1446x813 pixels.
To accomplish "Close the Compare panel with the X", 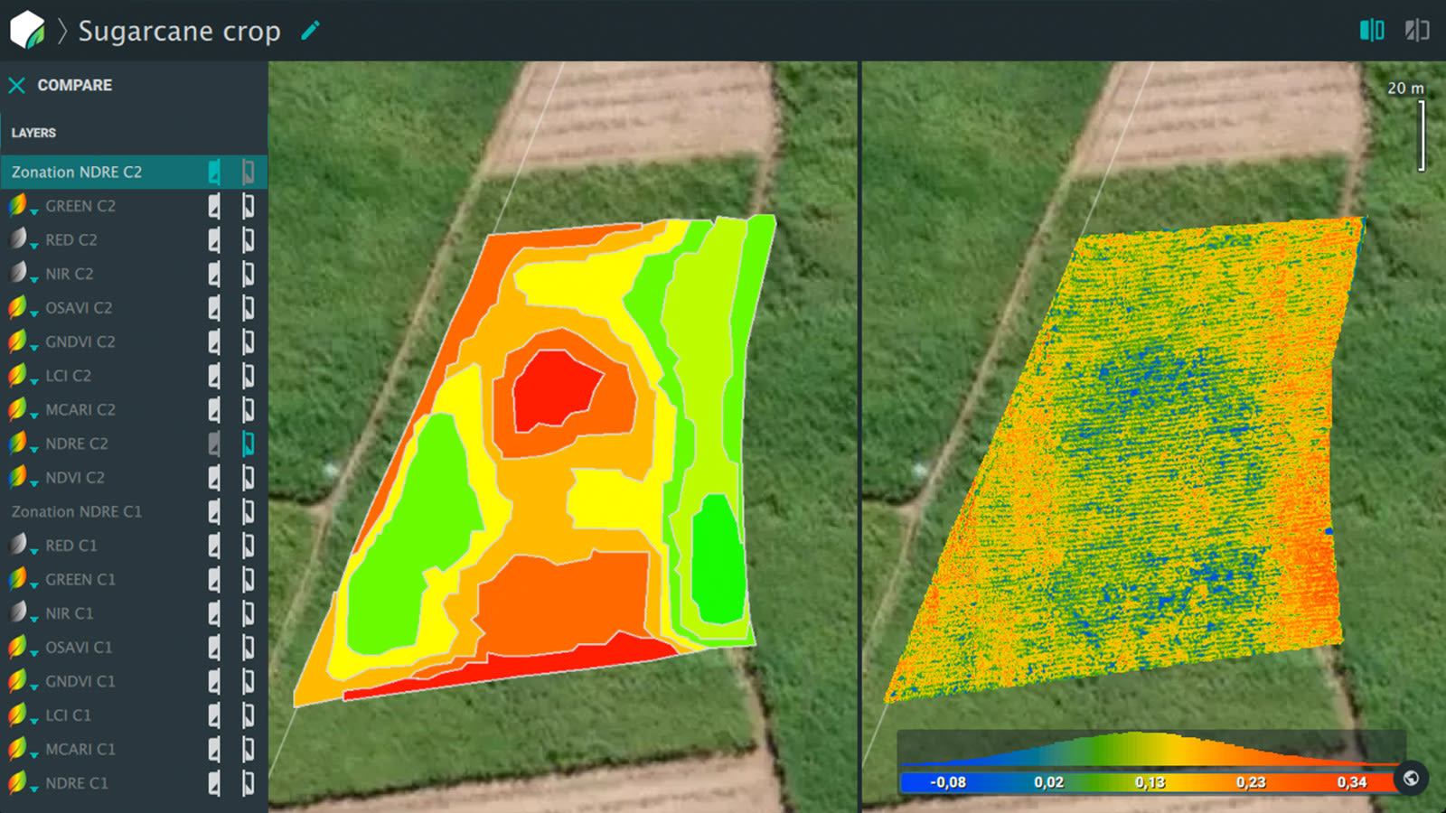I will 16,85.
